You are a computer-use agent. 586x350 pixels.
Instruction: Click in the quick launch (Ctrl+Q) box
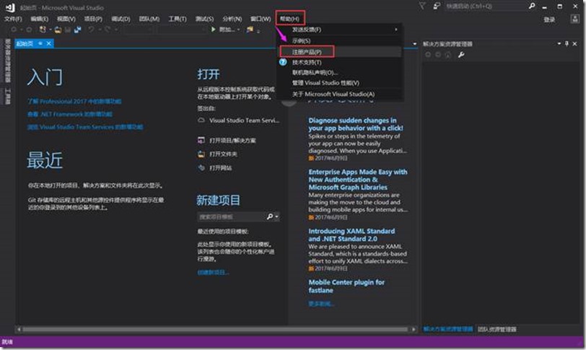tap(485, 6)
